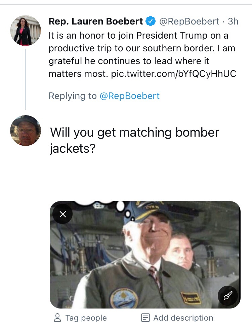Click the Tag people label
The width and height of the screenshot is (252, 330).
tap(86, 318)
